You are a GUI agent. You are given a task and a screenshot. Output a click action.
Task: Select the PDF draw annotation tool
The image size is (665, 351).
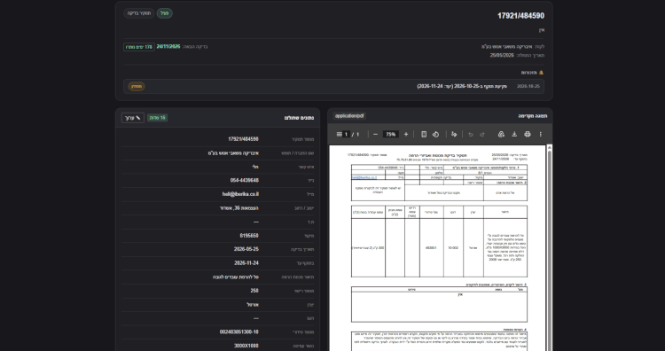[454, 135]
